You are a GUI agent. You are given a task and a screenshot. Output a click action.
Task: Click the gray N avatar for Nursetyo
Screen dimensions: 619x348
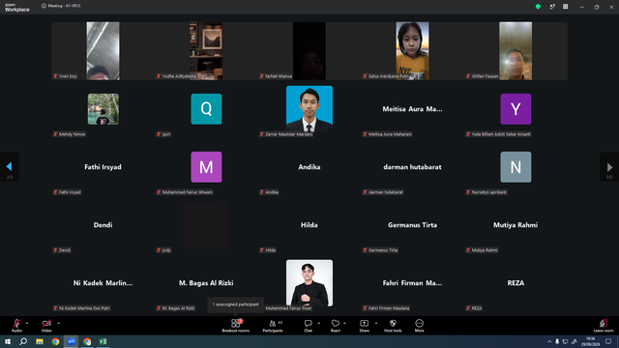[516, 167]
